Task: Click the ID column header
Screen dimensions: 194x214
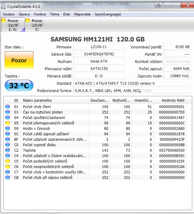Action: click(16, 100)
